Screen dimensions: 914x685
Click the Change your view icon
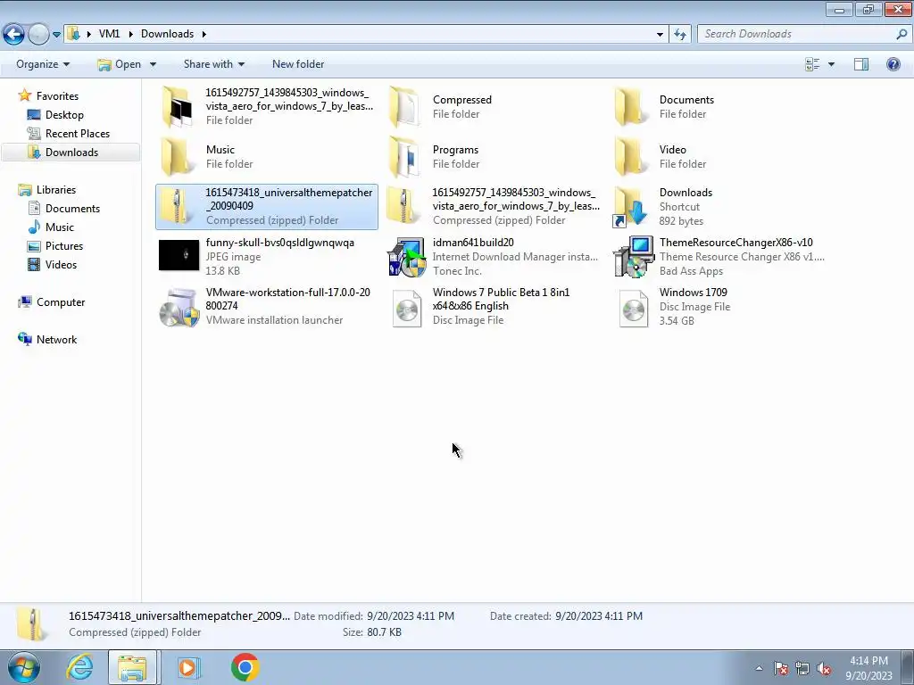pos(812,64)
